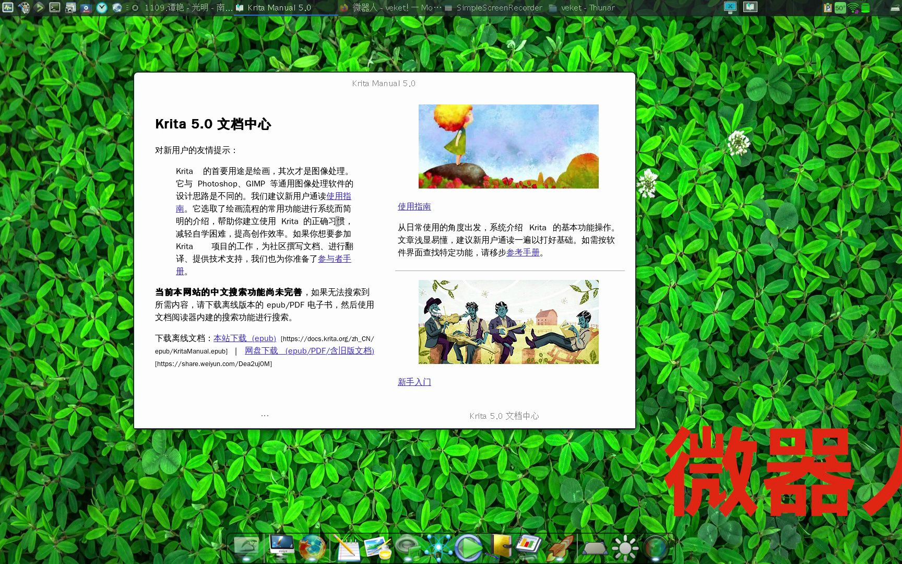Open the 新手入门 link
This screenshot has height=564, width=902.
click(414, 382)
